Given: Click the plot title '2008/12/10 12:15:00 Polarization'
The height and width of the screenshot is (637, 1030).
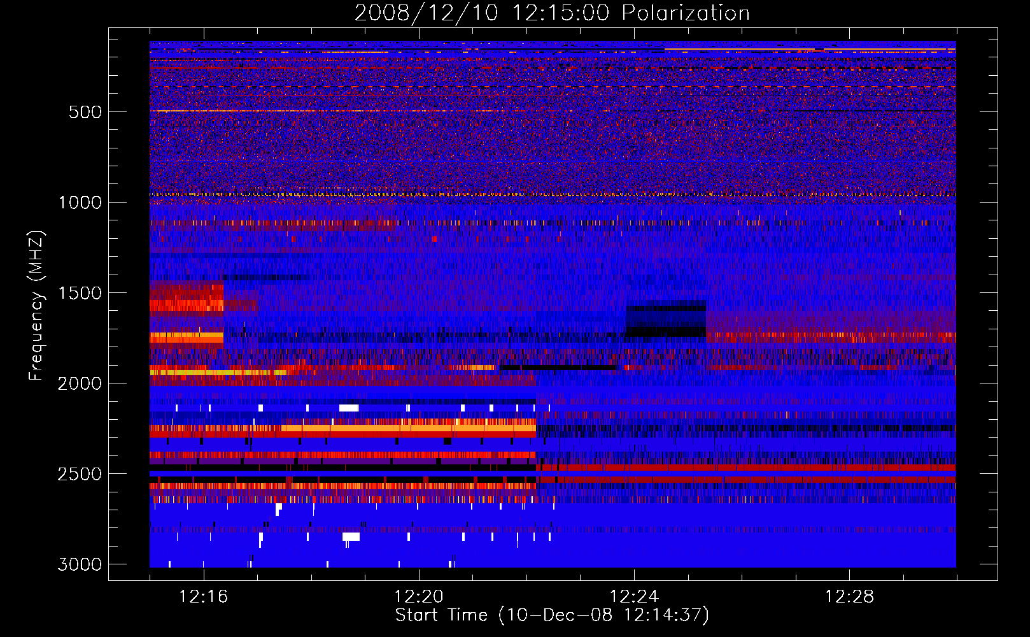Looking at the screenshot, I should coord(552,13).
